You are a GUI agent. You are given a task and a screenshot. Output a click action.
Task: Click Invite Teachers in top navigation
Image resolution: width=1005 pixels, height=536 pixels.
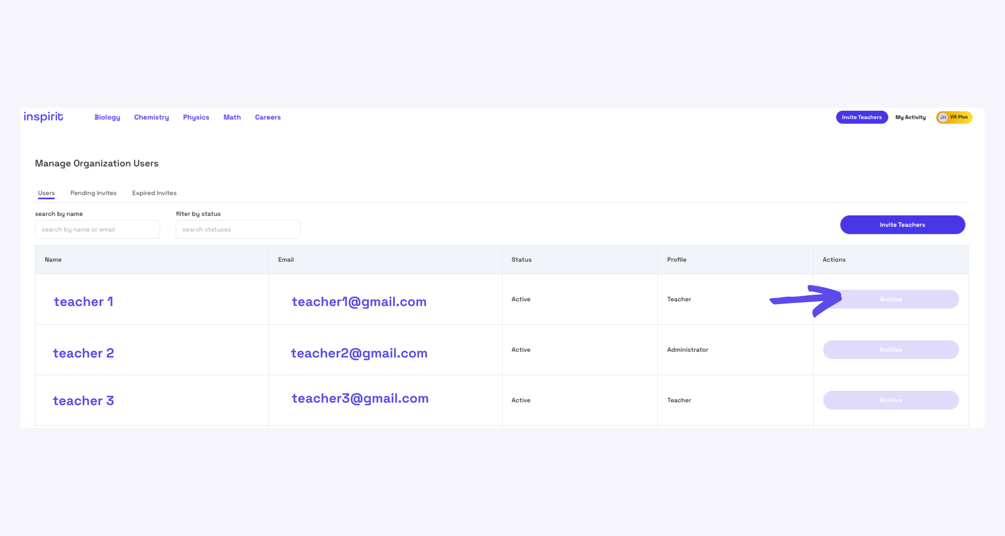(862, 117)
